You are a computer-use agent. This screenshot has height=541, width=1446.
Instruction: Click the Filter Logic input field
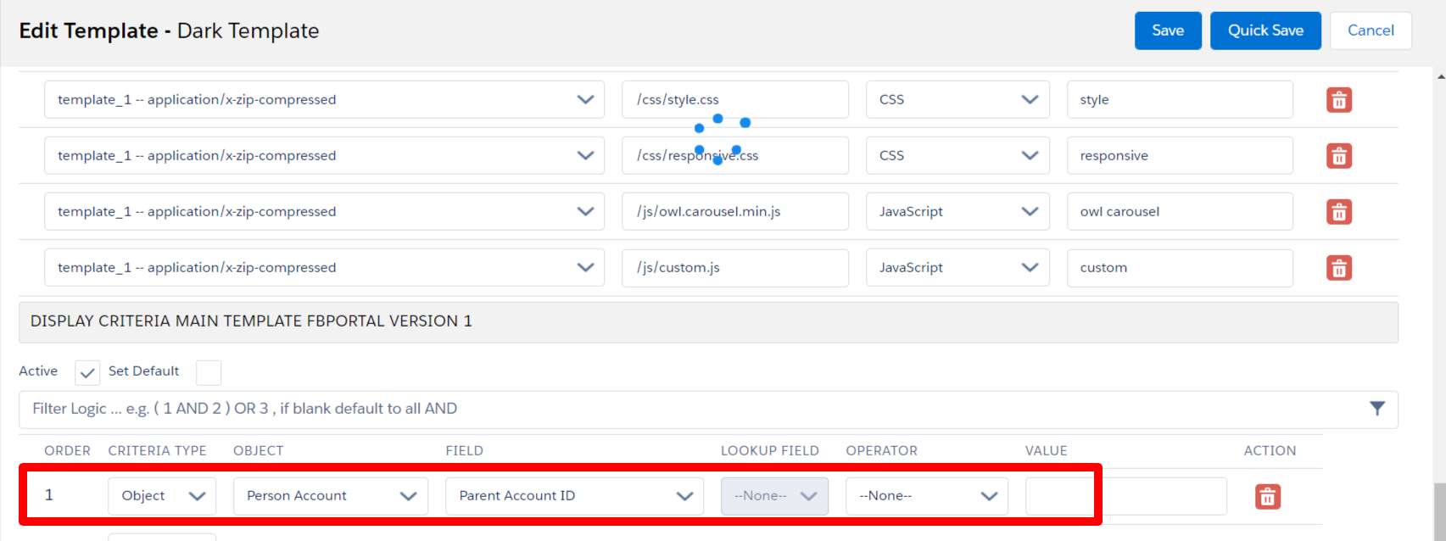(x=678, y=409)
